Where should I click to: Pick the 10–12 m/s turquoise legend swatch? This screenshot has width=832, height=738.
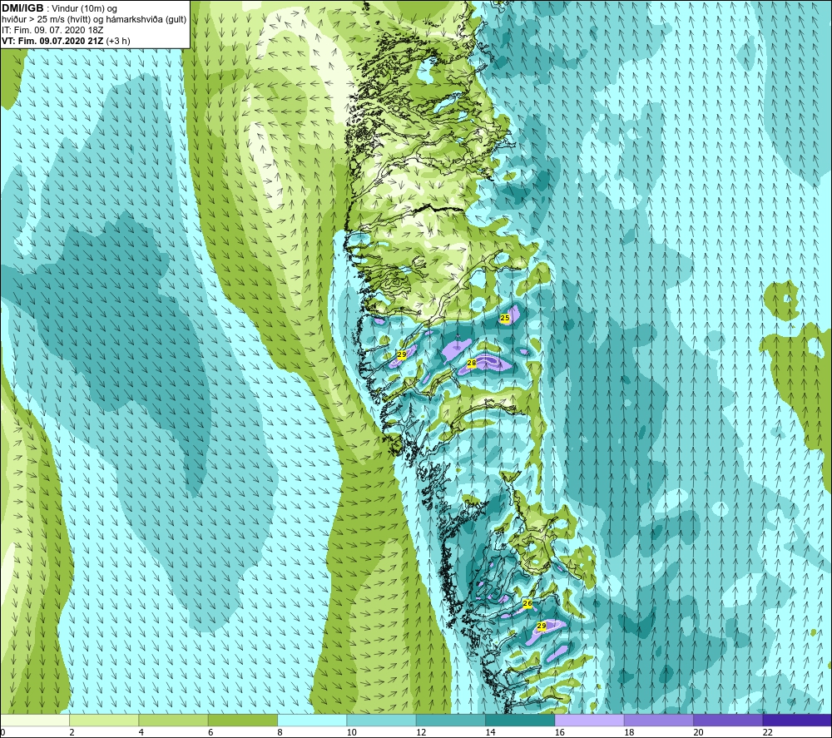[382, 720]
